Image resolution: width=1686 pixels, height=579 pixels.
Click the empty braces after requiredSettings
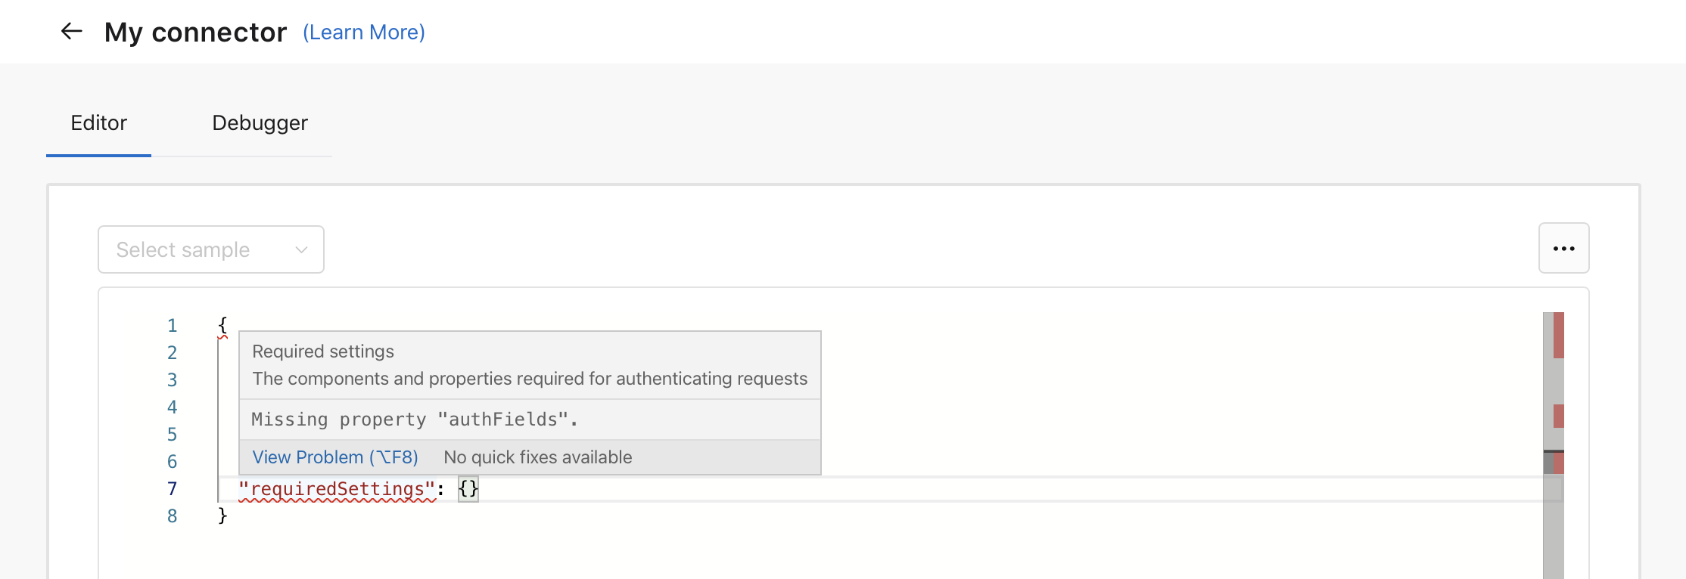[468, 488]
